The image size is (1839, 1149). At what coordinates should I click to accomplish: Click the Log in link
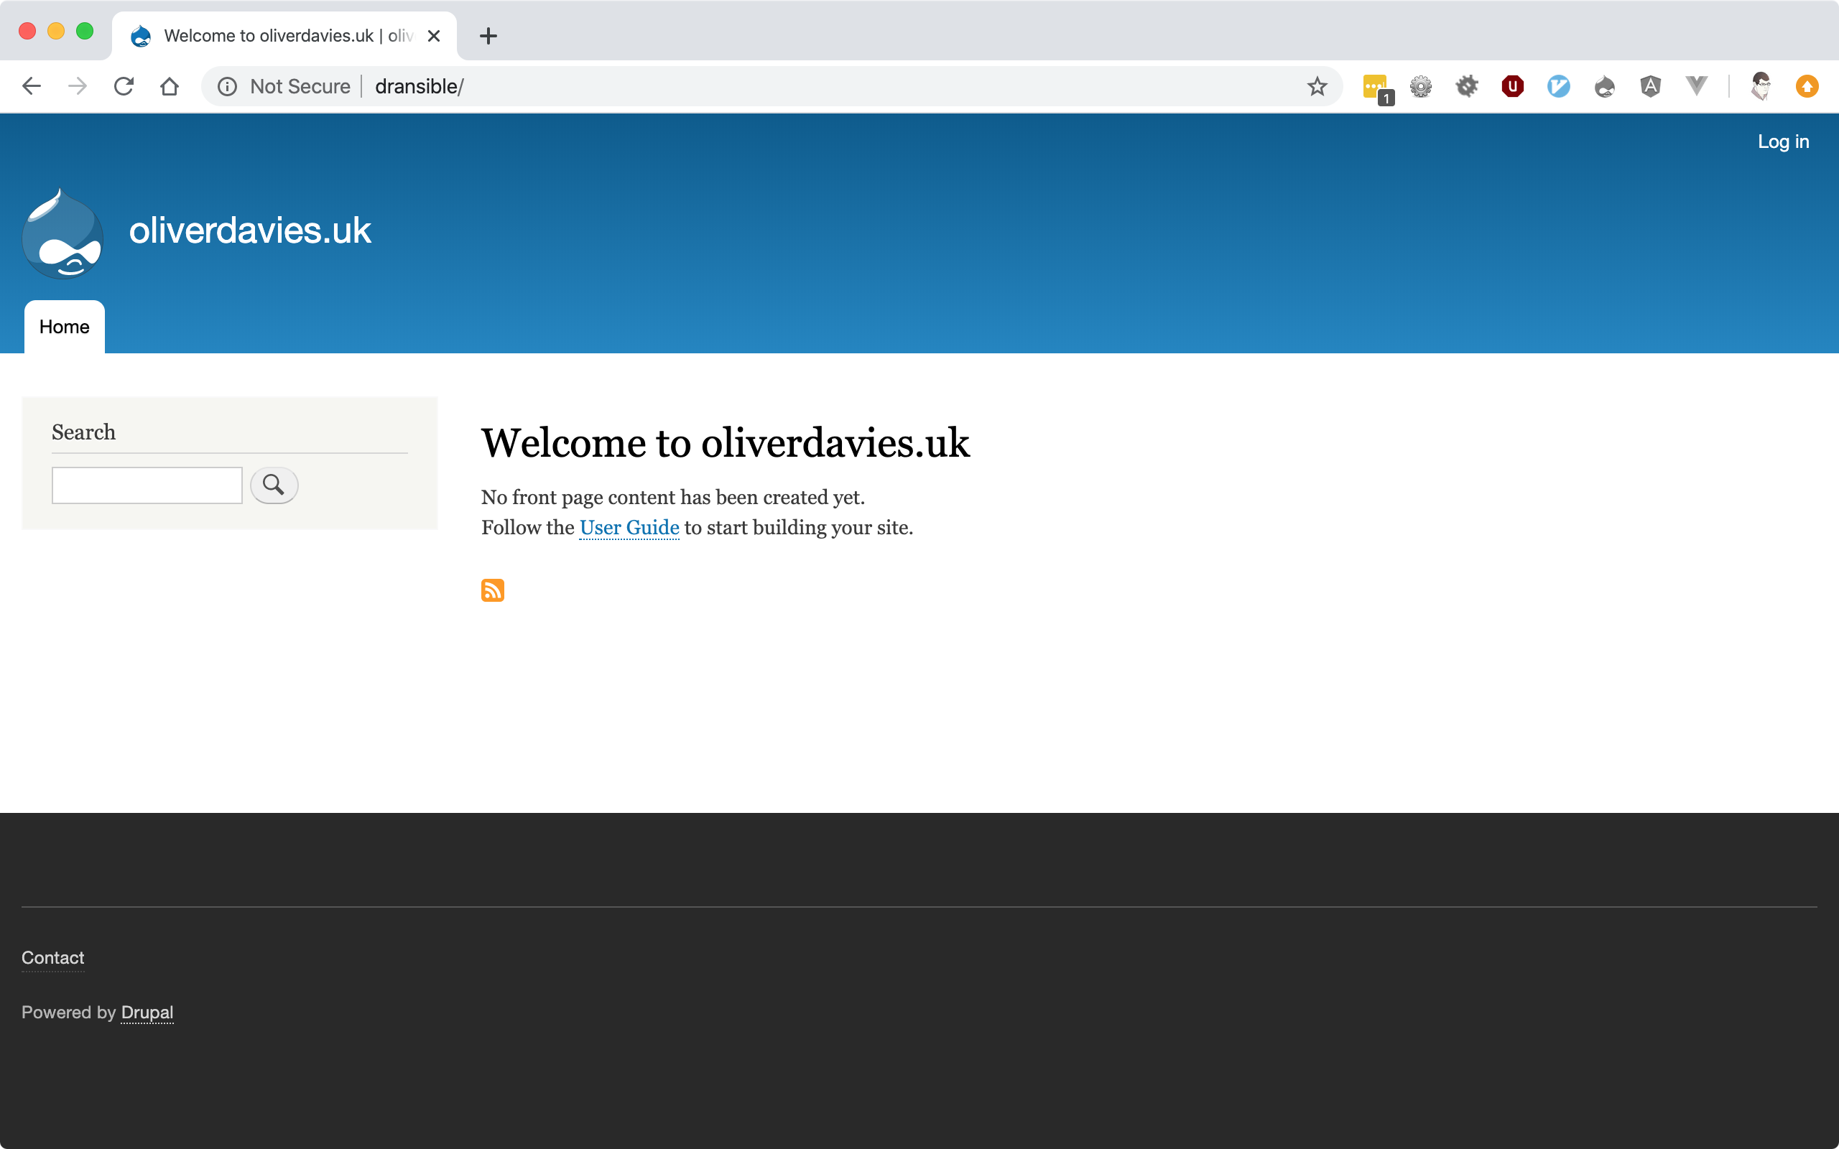click(x=1783, y=141)
